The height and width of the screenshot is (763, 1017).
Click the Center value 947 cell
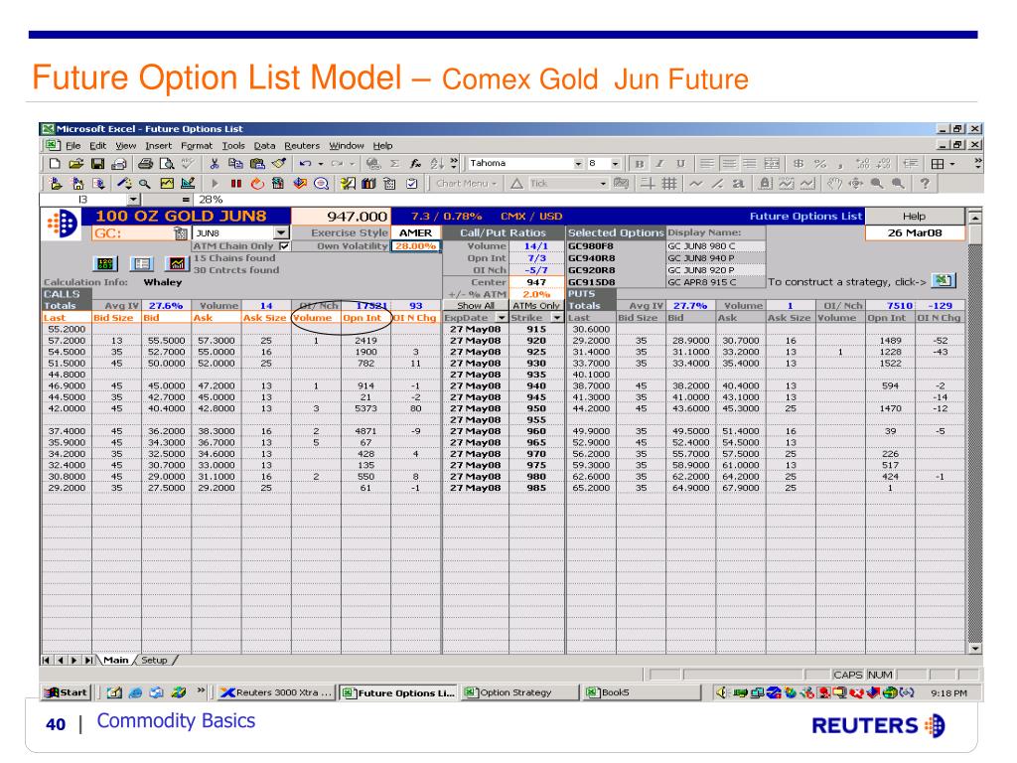[x=536, y=282]
